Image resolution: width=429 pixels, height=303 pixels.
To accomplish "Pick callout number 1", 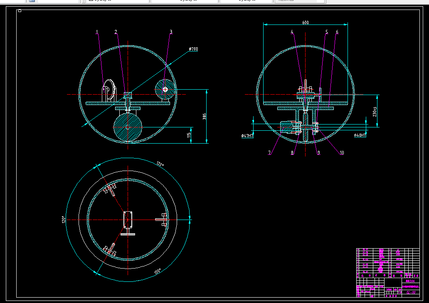I will (x=97, y=32).
